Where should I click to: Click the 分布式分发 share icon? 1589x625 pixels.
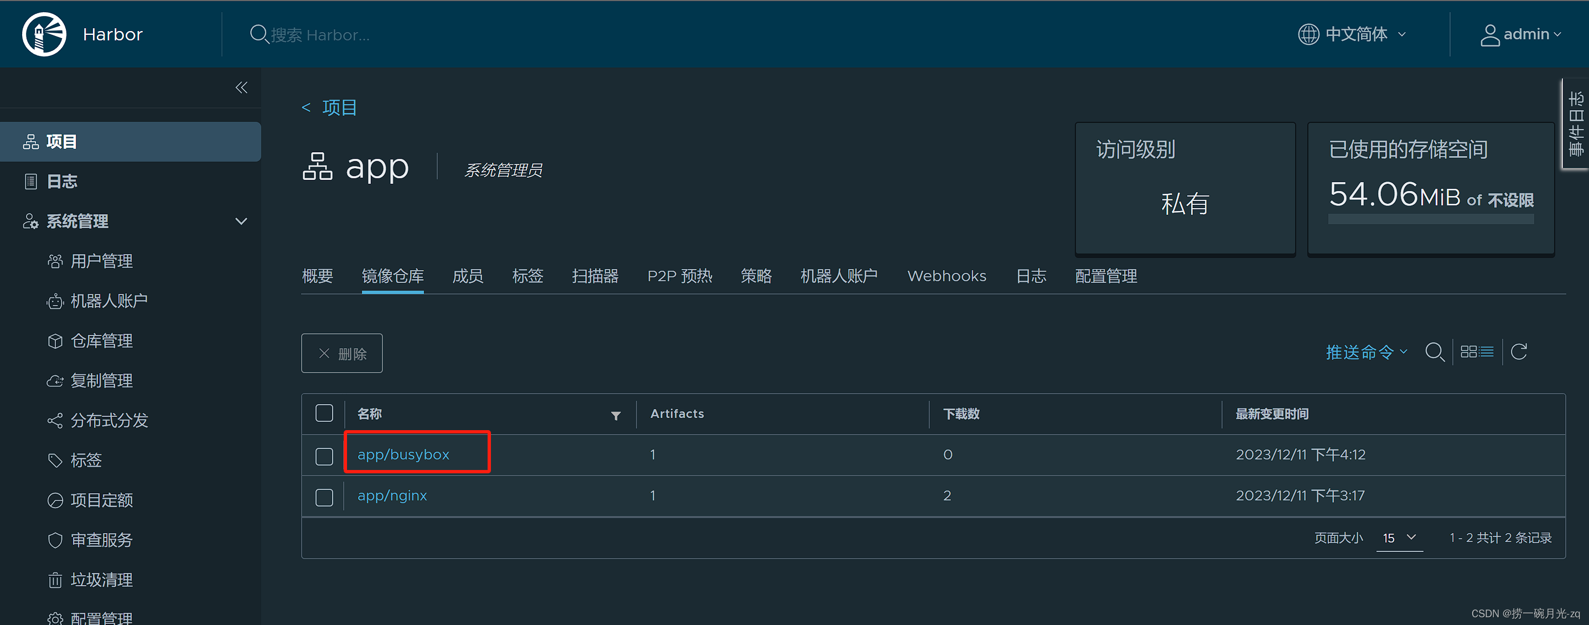(x=55, y=421)
